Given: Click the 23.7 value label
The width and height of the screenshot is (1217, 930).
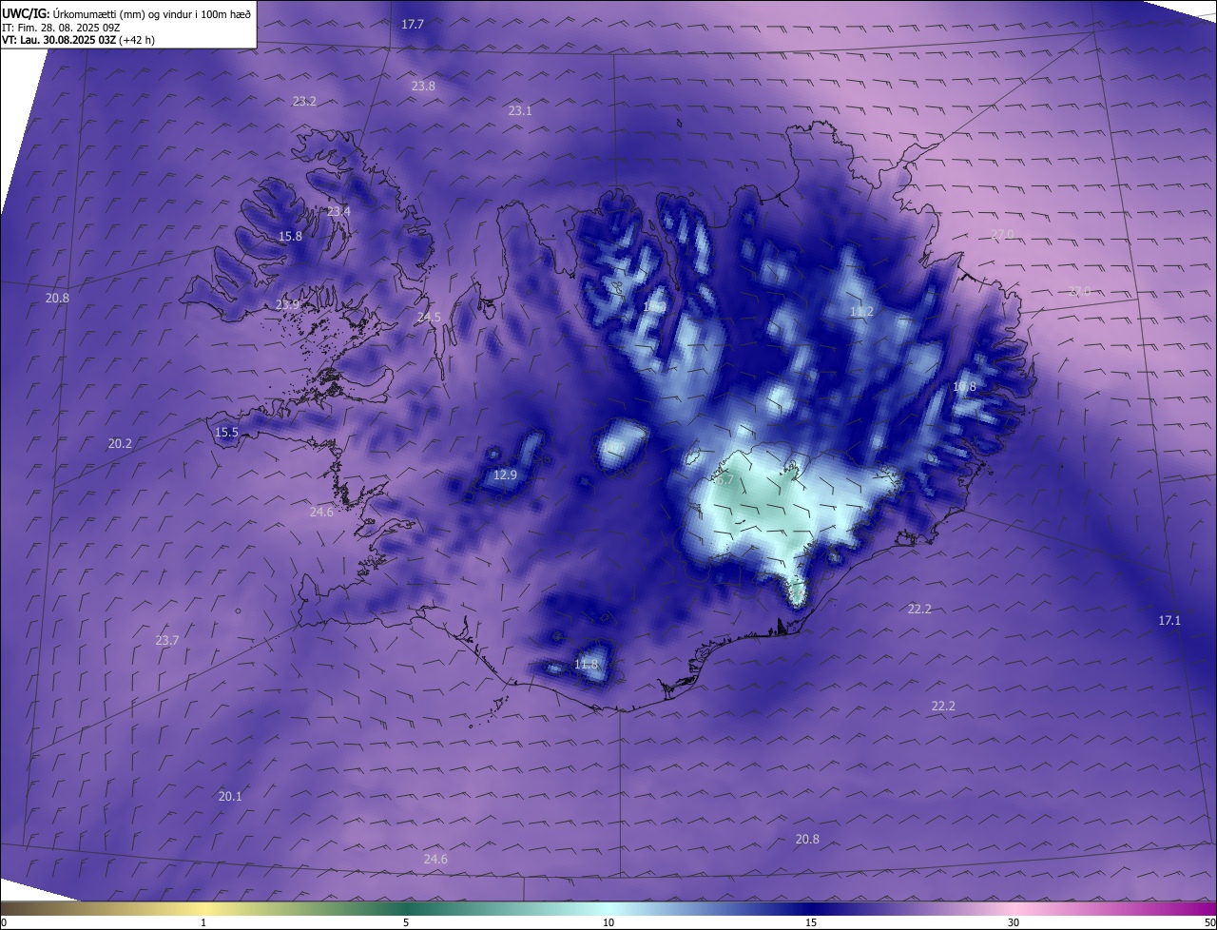Looking at the screenshot, I should (167, 641).
